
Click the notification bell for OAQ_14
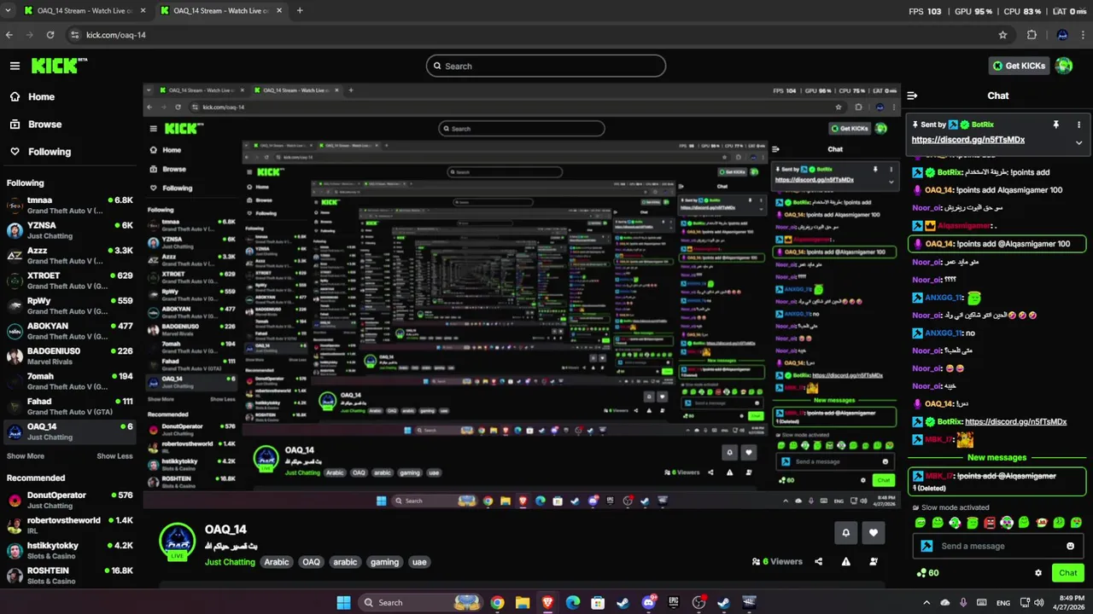coord(845,533)
